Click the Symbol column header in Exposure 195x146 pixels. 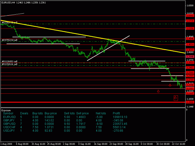click(x=8, y=113)
